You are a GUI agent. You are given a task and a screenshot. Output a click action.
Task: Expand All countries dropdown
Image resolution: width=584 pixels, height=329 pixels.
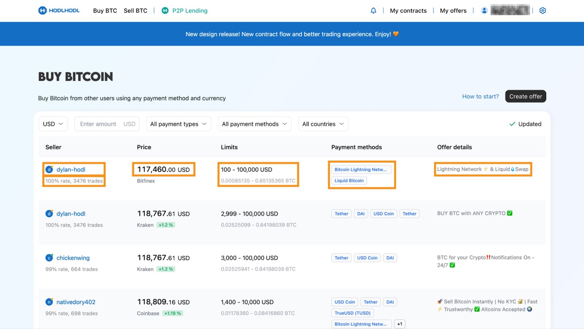tap(323, 124)
